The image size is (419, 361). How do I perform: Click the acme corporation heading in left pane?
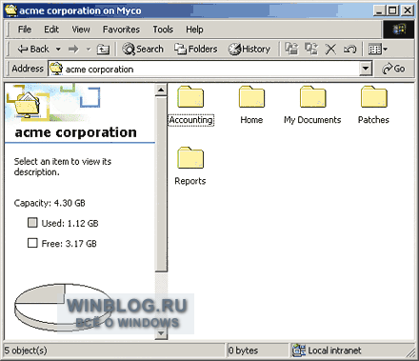76,132
